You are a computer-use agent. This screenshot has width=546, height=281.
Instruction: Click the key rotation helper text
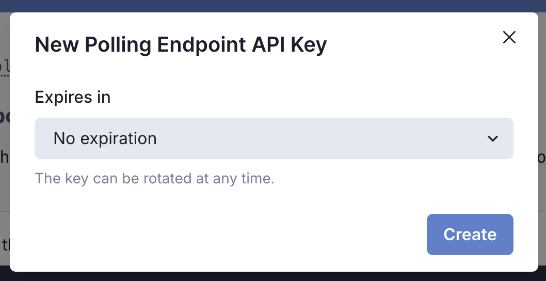(x=154, y=179)
